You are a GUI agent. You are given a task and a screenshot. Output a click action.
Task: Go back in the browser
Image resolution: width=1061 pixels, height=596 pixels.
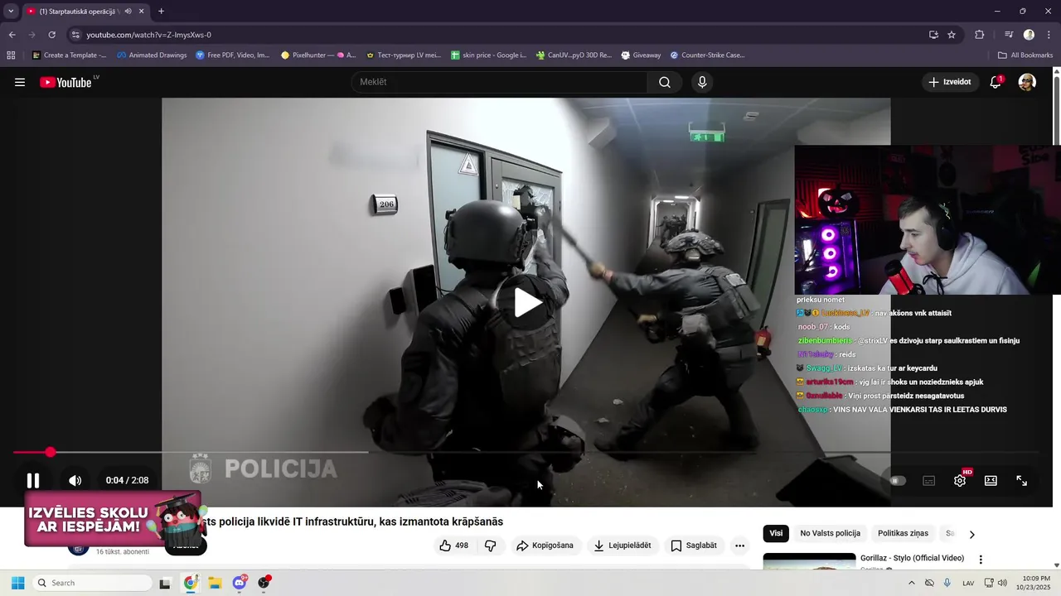click(x=12, y=35)
